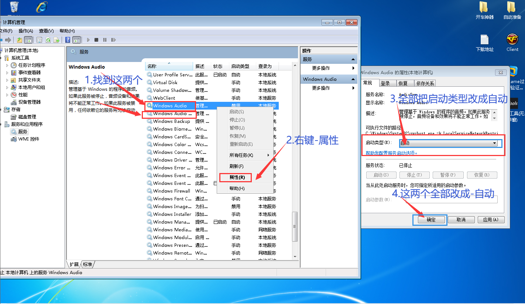The width and height of the screenshot is (525, 304).
Task: Expand the 本地用户和组 tree node
Action: point(7,87)
